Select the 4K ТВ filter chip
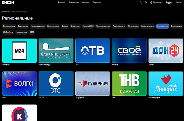Viewport: 184px width, 121px height. (x=32, y=32)
